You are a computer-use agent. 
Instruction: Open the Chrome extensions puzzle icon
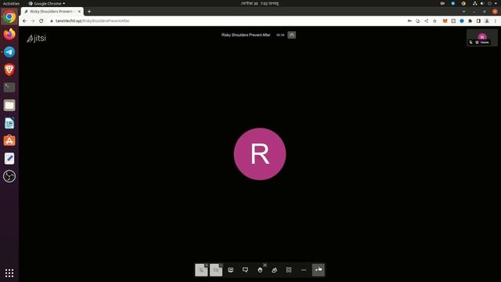pos(470,21)
